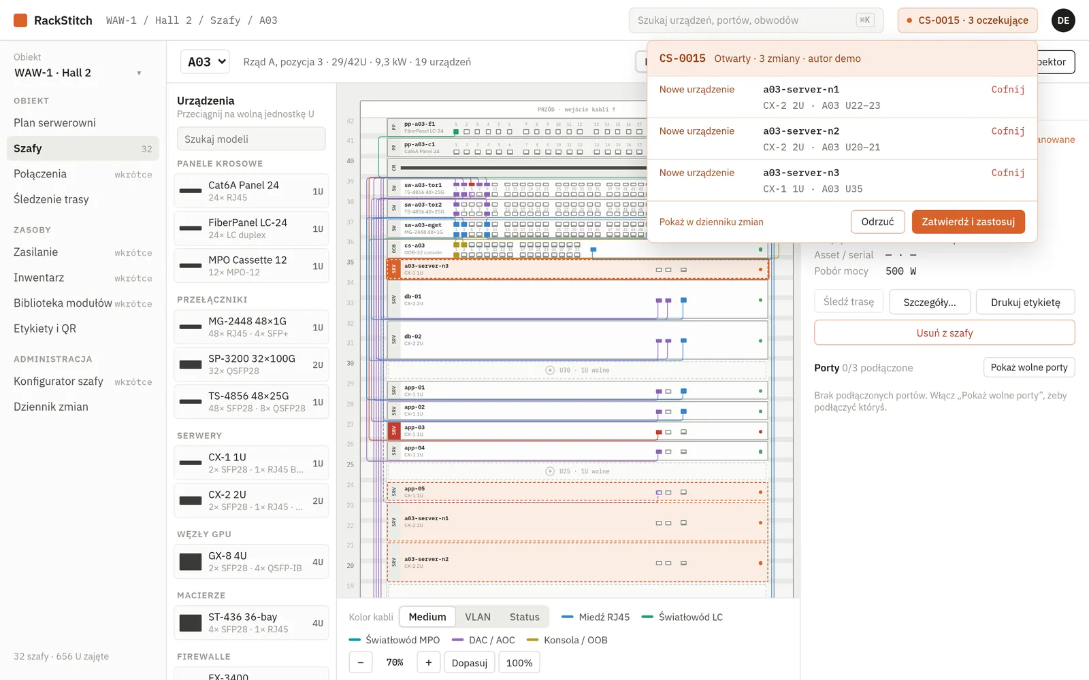Focus the Szukaj urządzeń global search field
This screenshot has width=1089, height=680.
point(755,20)
